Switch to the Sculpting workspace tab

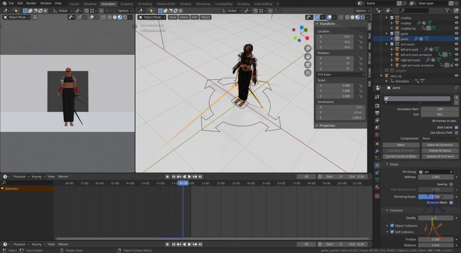126,4
